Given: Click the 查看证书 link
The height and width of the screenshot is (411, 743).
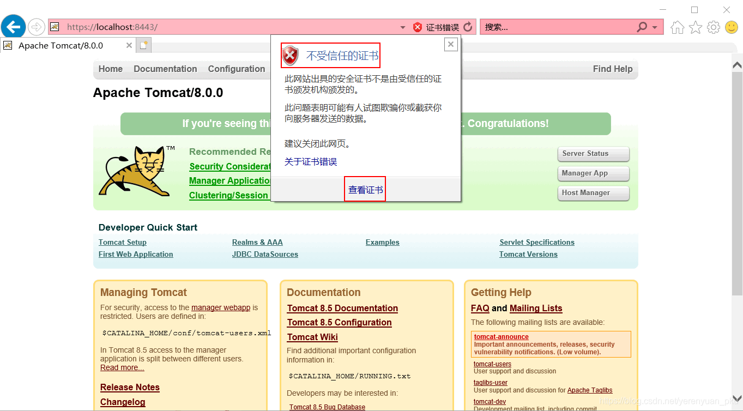Looking at the screenshot, I should pos(365,190).
